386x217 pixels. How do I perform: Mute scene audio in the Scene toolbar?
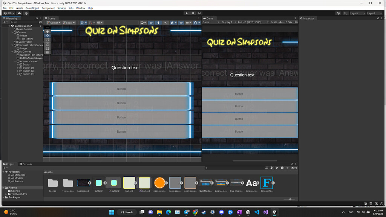click(x=165, y=23)
